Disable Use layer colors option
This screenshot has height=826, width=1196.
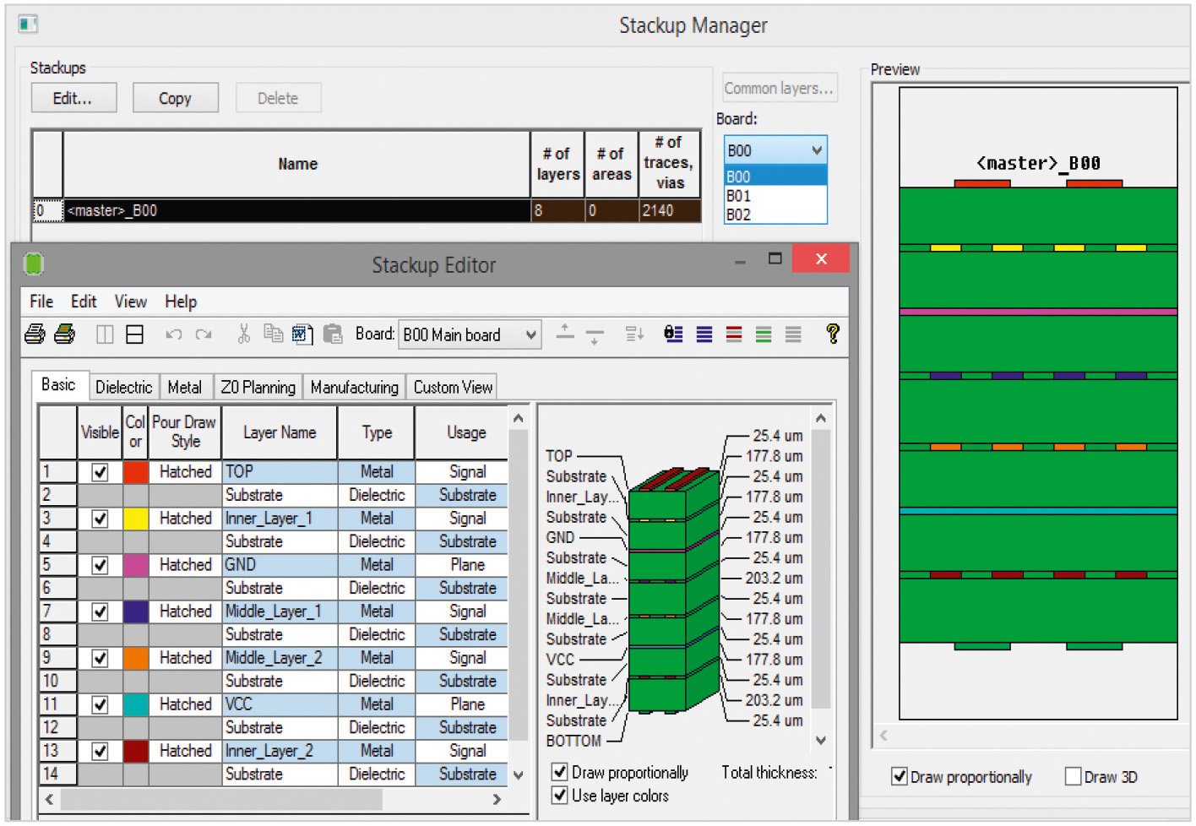coord(559,796)
